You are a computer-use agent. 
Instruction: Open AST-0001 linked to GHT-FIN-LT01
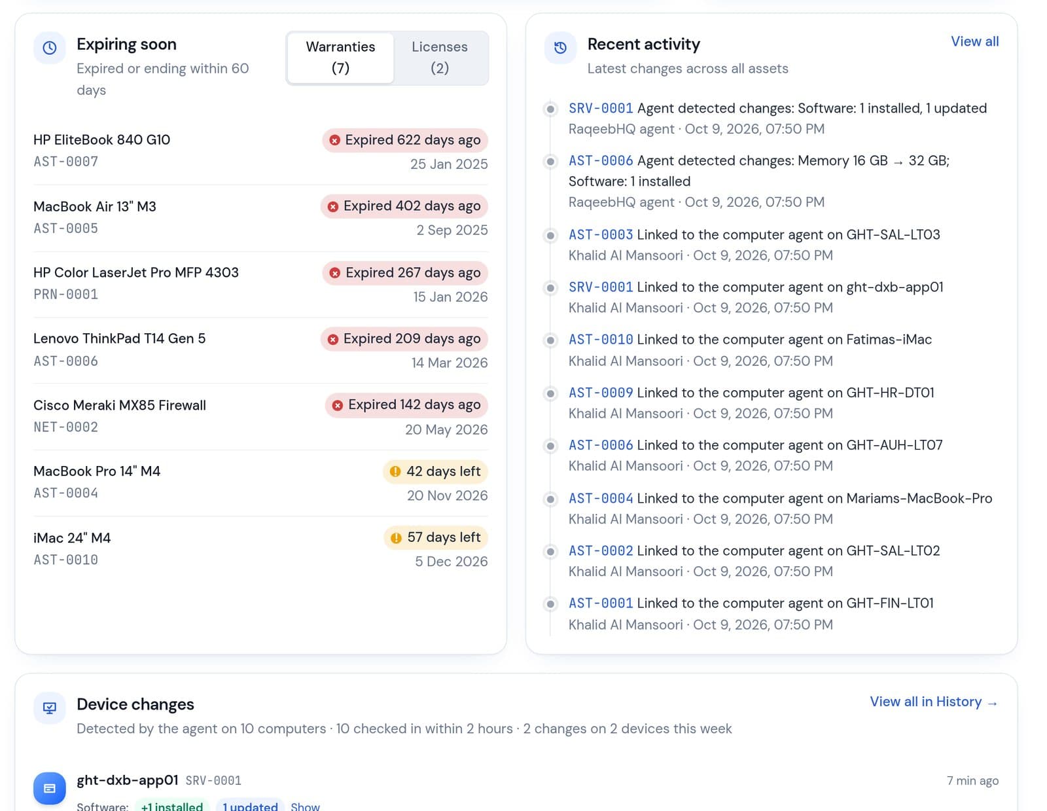point(601,603)
